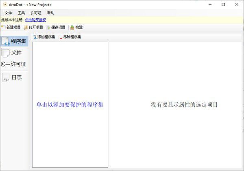
Task: Click the 单击以添加要保护的程序集 link text
Action: pyautogui.click(x=70, y=105)
